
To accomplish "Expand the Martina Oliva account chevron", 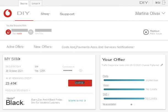I will 164,13.
